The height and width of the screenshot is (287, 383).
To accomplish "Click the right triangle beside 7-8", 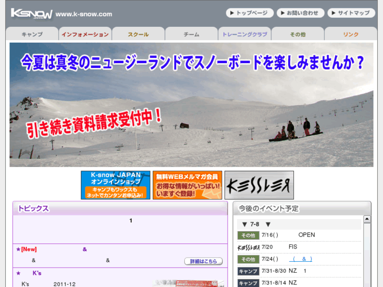I will click(268, 224).
